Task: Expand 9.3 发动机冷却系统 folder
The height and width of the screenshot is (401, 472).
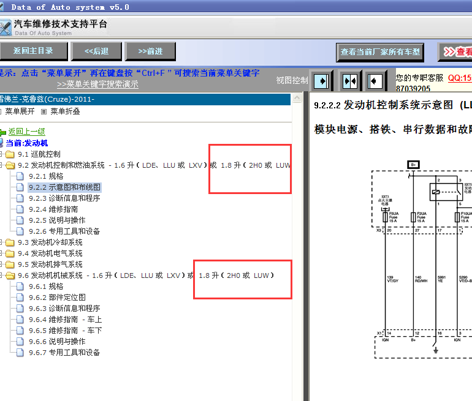Action: pyautogui.click(x=1, y=242)
